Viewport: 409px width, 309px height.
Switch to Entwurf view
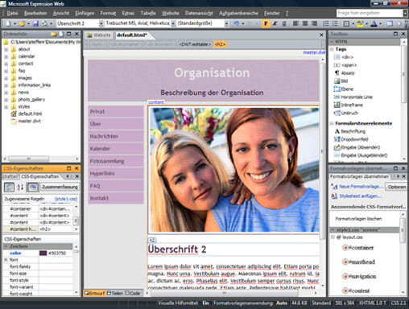pyautogui.click(x=95, y=293)
